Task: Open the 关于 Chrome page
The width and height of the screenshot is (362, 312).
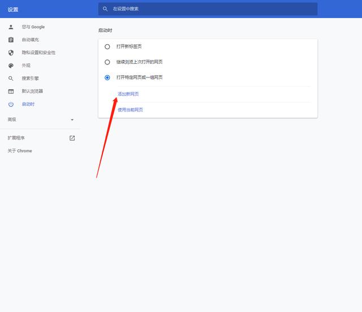Action: tap(20, 151)
